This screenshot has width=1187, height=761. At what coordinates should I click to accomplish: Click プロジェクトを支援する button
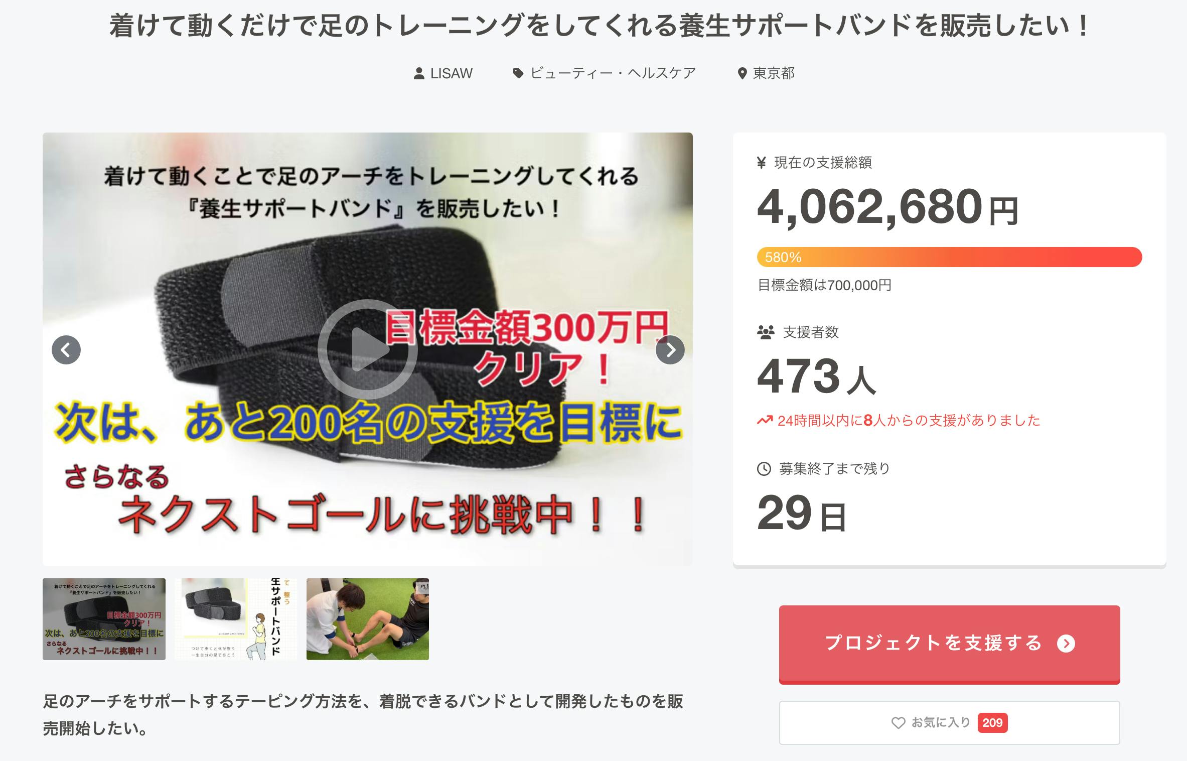[949, 644]
